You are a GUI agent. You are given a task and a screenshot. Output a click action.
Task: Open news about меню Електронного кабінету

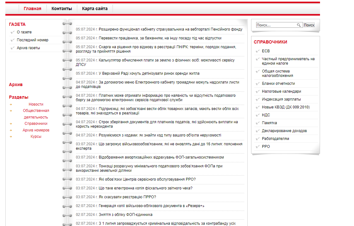click(x=158, y=84)
